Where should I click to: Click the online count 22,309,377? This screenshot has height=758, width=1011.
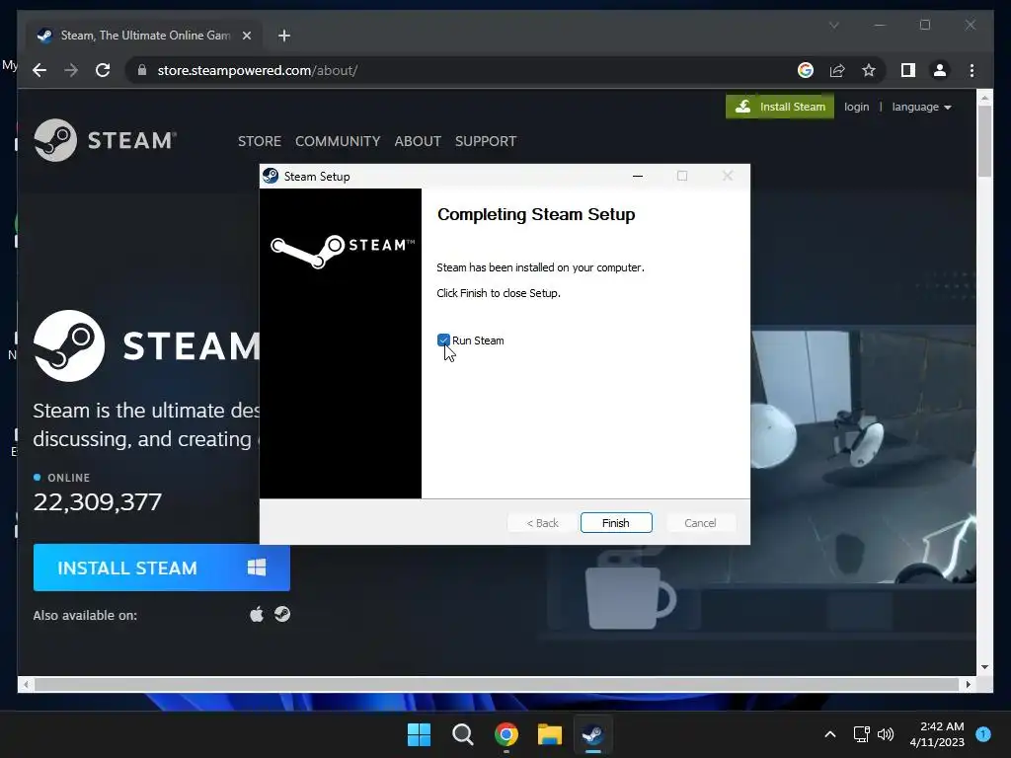98,502
